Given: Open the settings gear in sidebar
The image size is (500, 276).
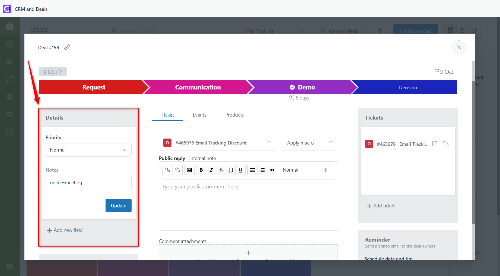Looking at the screenshot, I should [9, 114].
